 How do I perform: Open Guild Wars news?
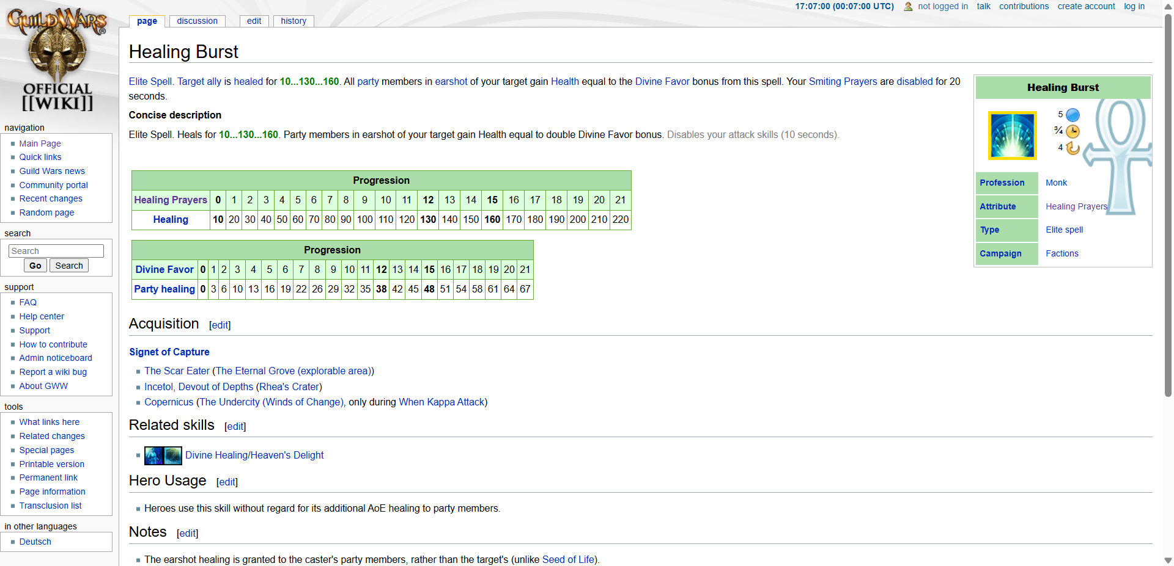click(52, 171)
